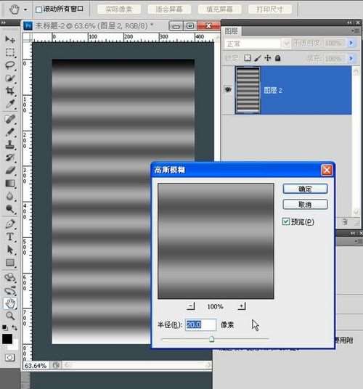Viewport: 363px width, 389px height.
Task: Click the blur radius slider handle
Action: coord(211,339)
